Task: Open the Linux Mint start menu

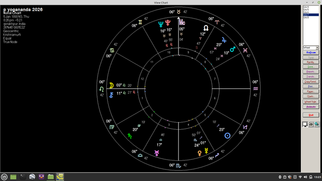Action: (x=4, y=176)
